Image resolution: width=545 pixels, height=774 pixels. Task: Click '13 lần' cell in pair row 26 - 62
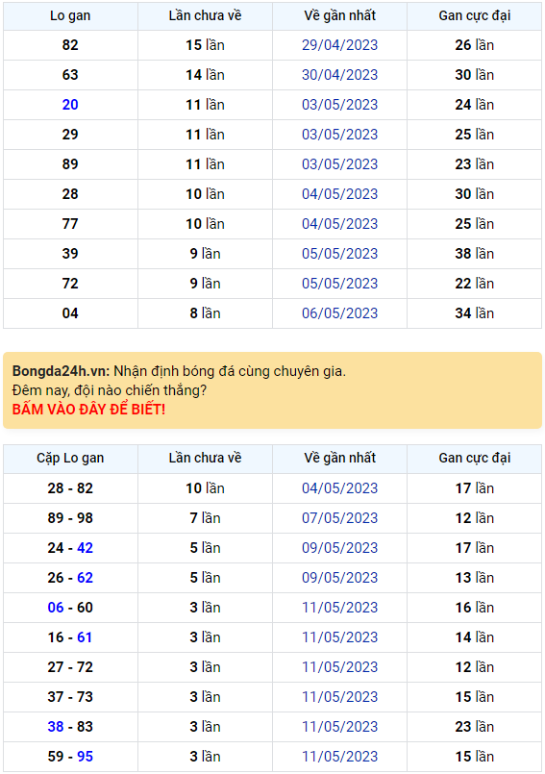(x=475, y=578)
